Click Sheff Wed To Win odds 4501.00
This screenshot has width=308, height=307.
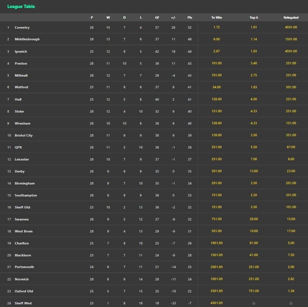[x=216, y=303]
